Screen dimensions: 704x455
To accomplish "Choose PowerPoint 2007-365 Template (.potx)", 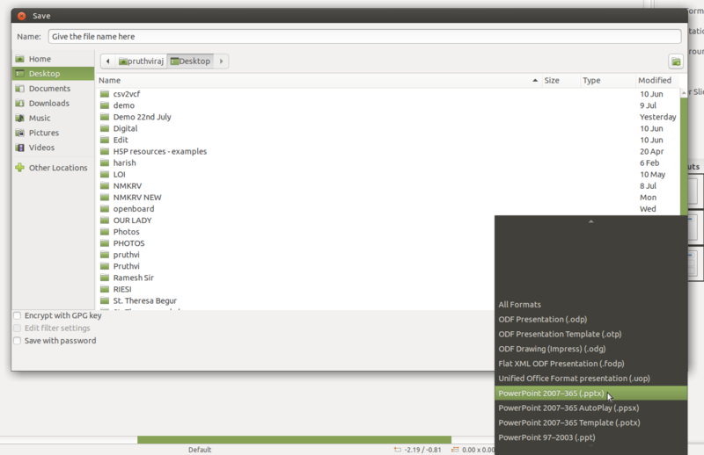I will point(590,422).
